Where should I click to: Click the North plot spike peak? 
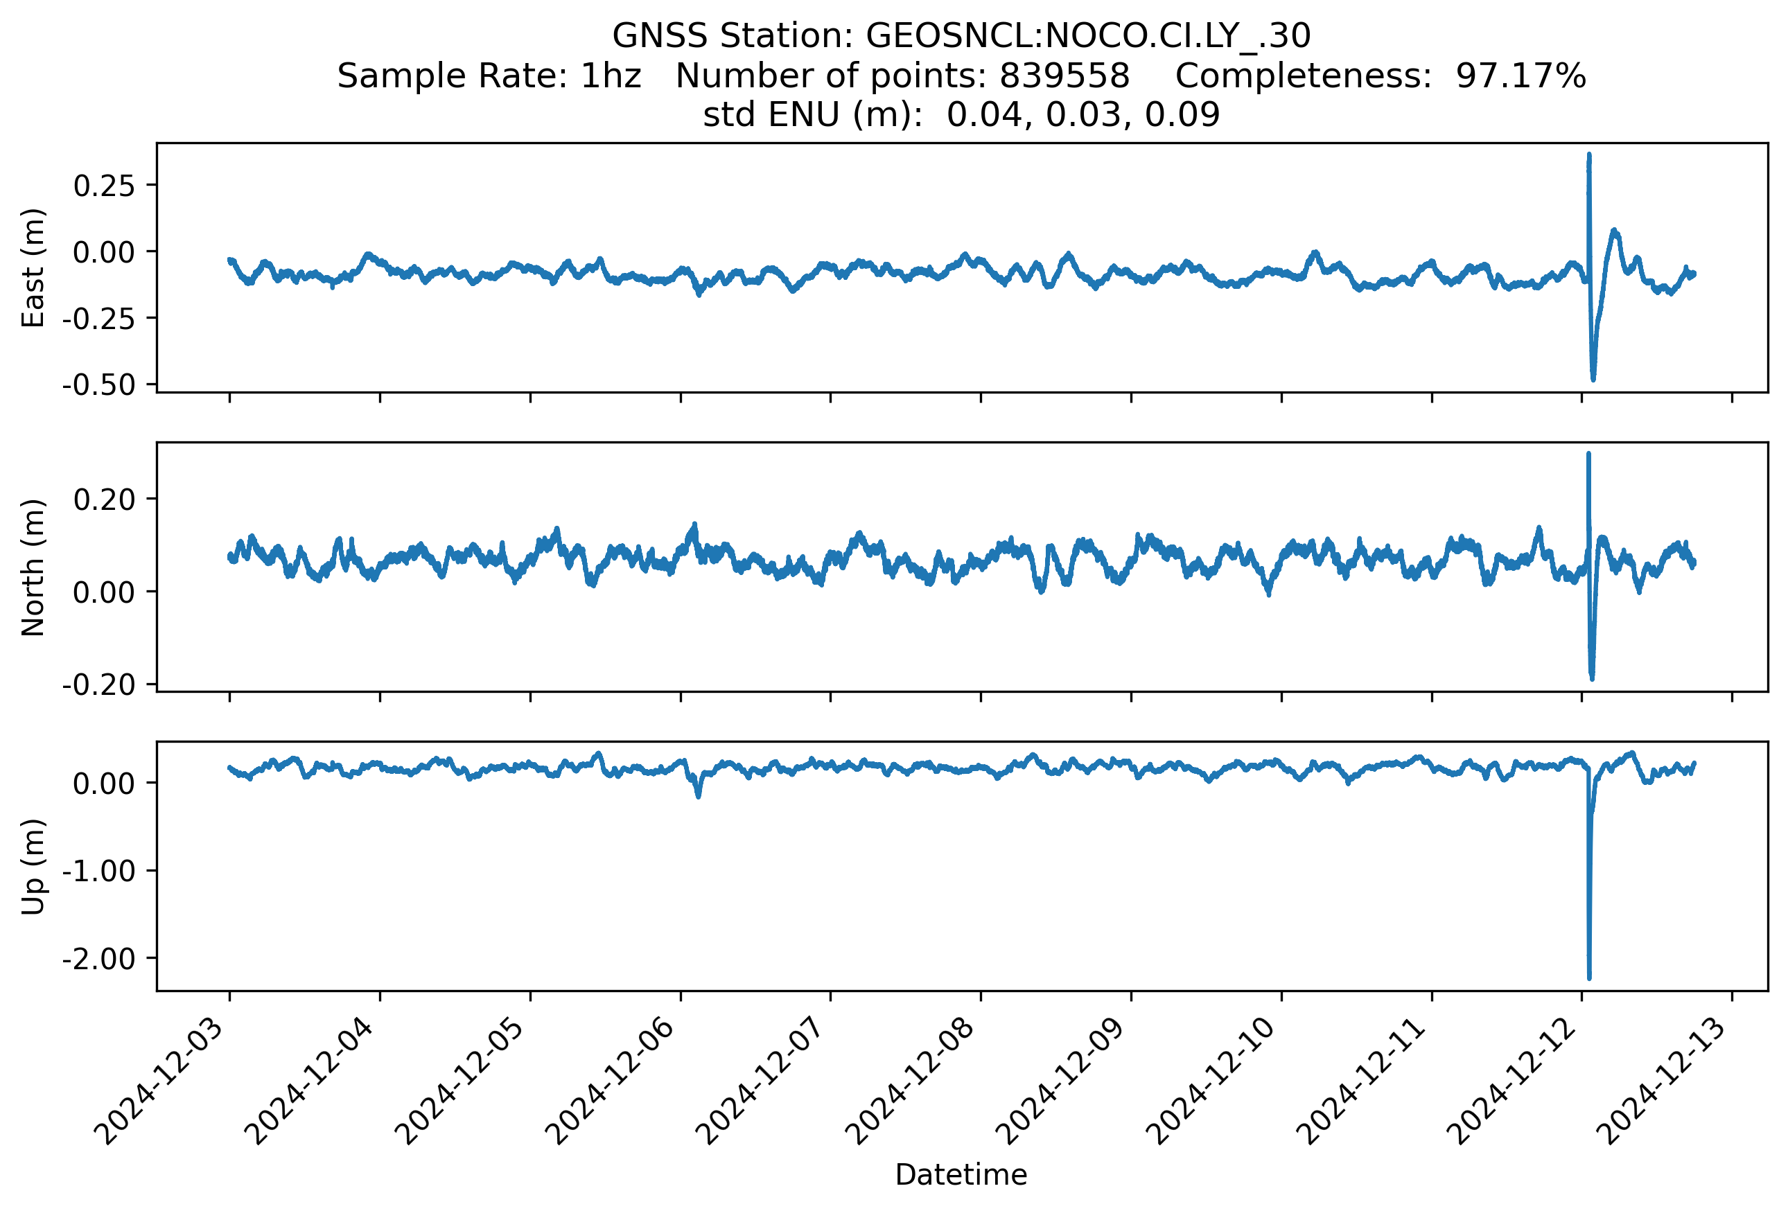[x=1588, y=455]
